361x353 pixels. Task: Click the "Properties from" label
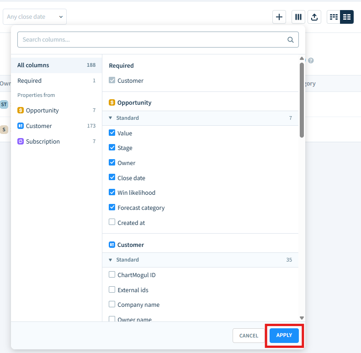click(36, 95)
